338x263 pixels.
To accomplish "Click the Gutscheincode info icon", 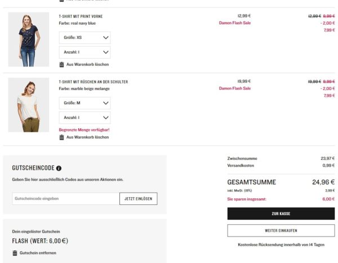I will click(59, 168).
